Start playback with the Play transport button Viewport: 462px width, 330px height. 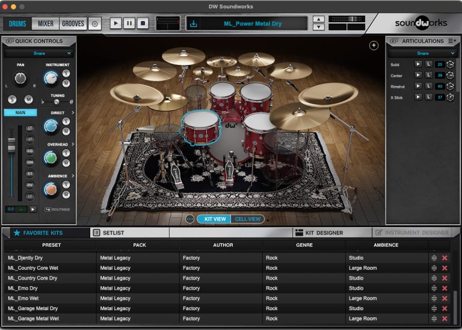pyautogui.click(x=115, y=23)
